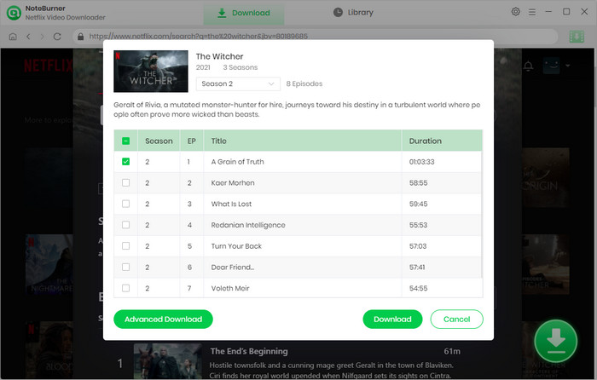This screenshot has width=597, height=380.
Task: Click the Dear Friend... title
Action: 233,267
